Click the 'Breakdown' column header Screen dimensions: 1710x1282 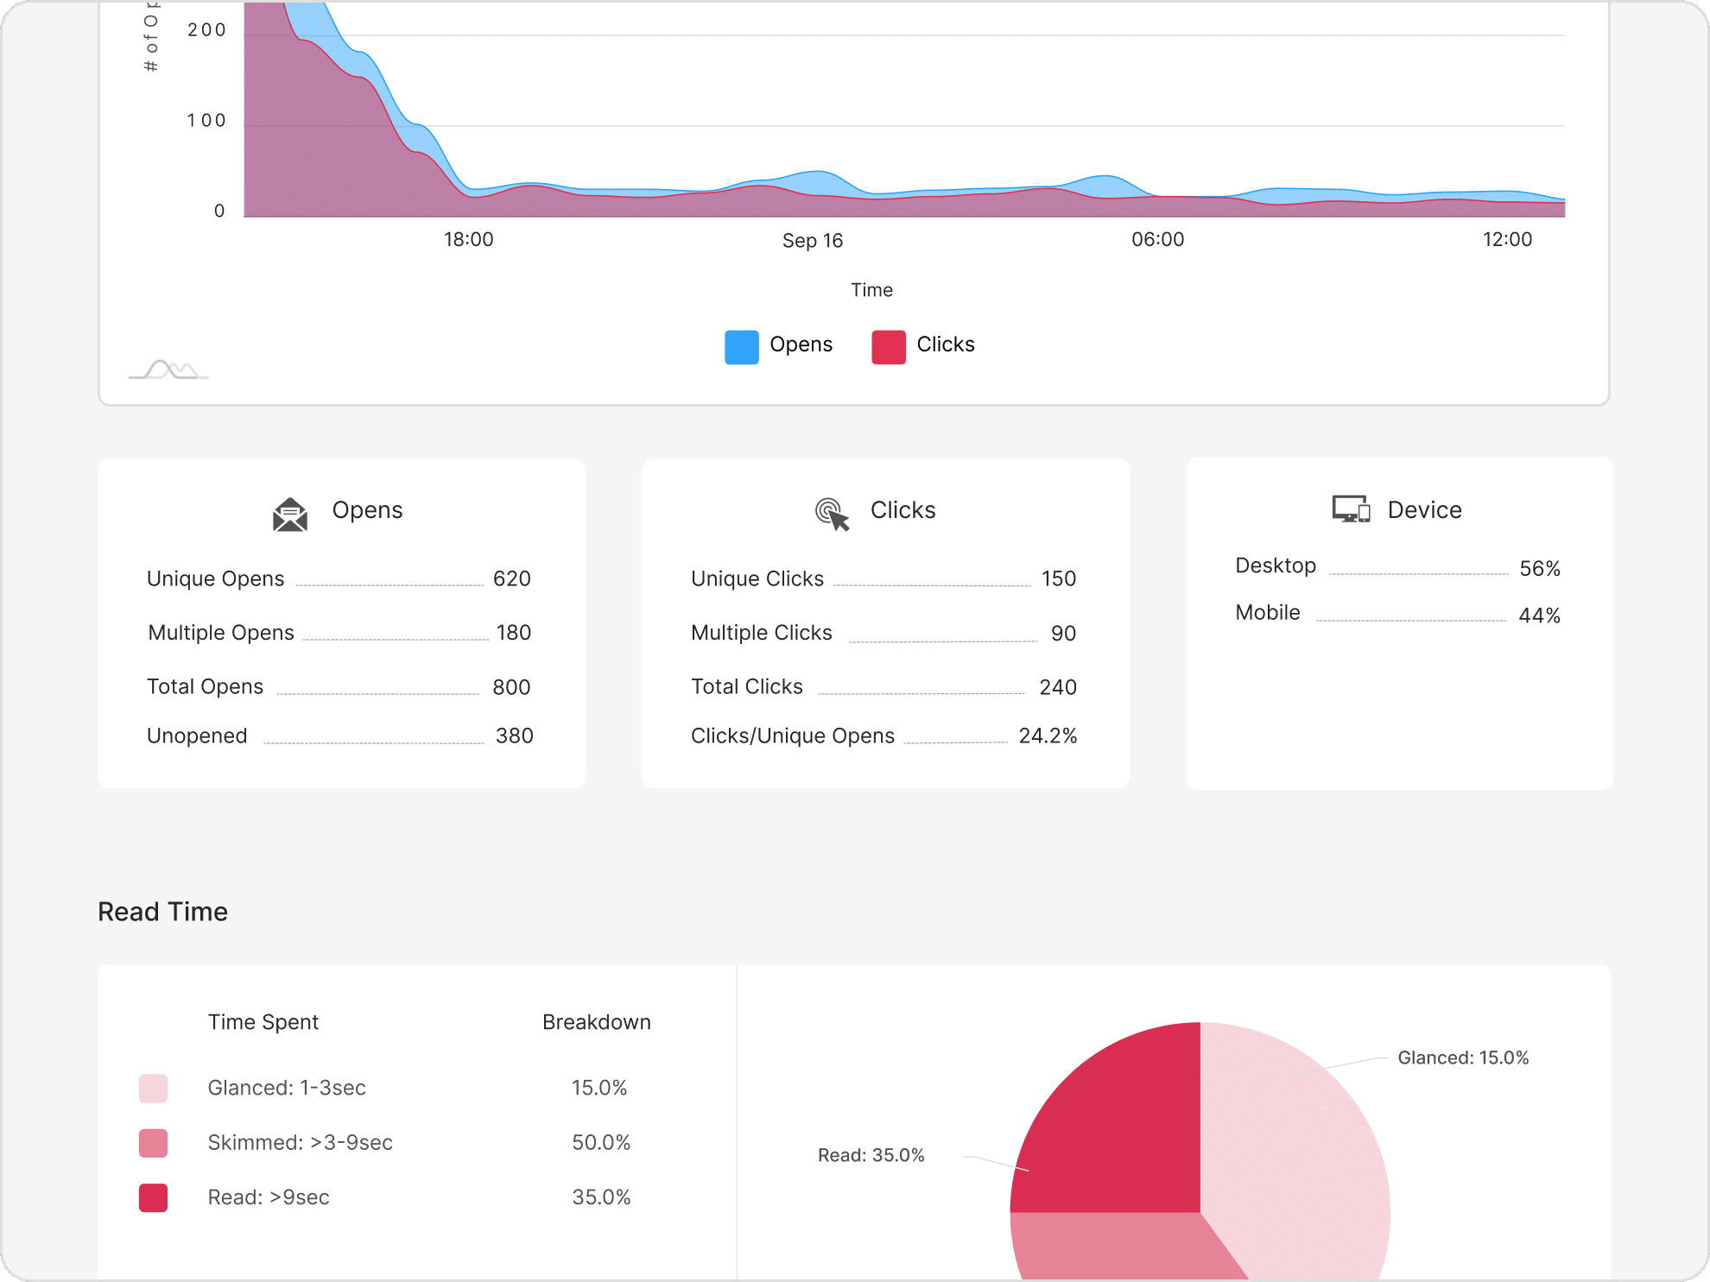point(596,1022)
